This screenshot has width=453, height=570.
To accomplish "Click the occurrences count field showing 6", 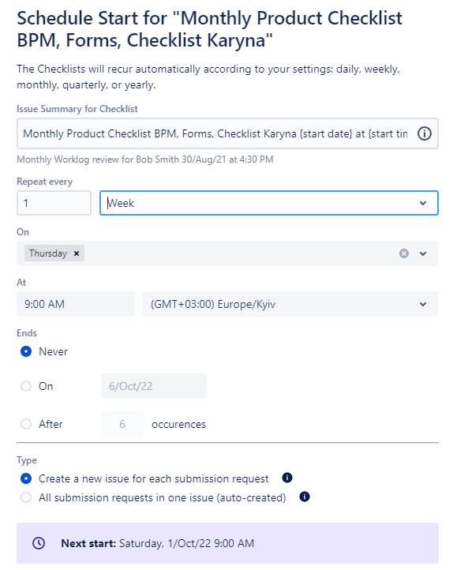I will tap(122, 424).
